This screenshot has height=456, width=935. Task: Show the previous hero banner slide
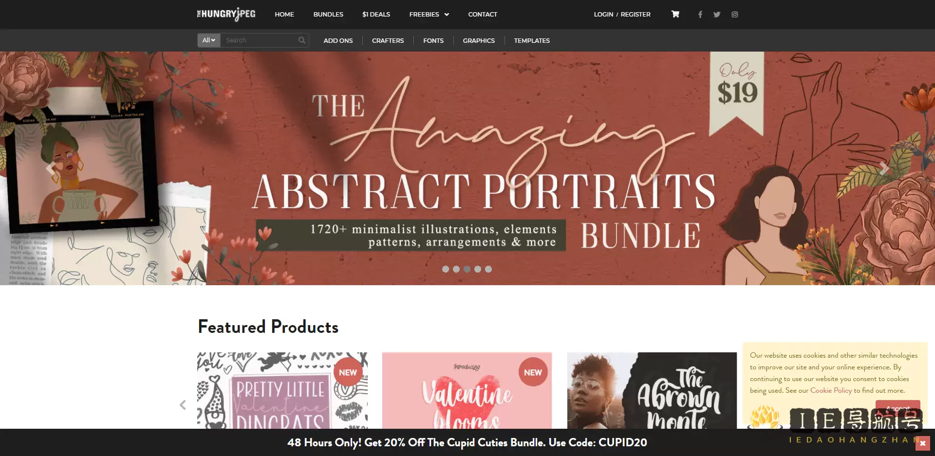coord(51,168)
